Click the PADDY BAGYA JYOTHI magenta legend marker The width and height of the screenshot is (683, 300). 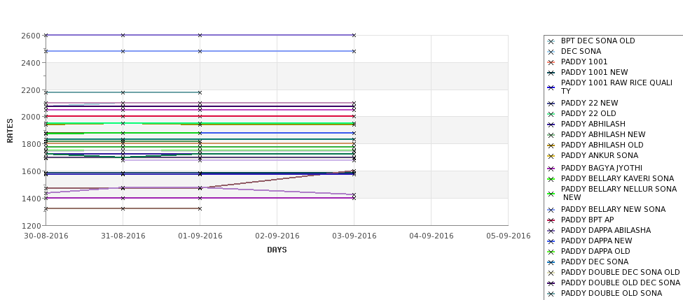[551, 169]
